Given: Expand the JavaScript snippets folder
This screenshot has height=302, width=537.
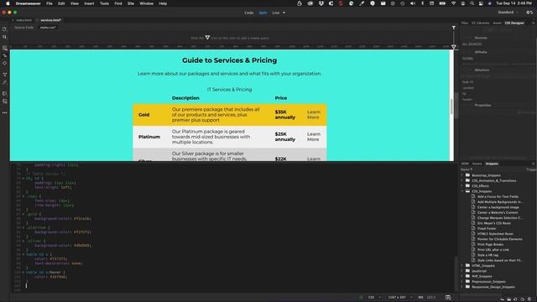Looking at the screenshot, I should (x=462, y=271).
